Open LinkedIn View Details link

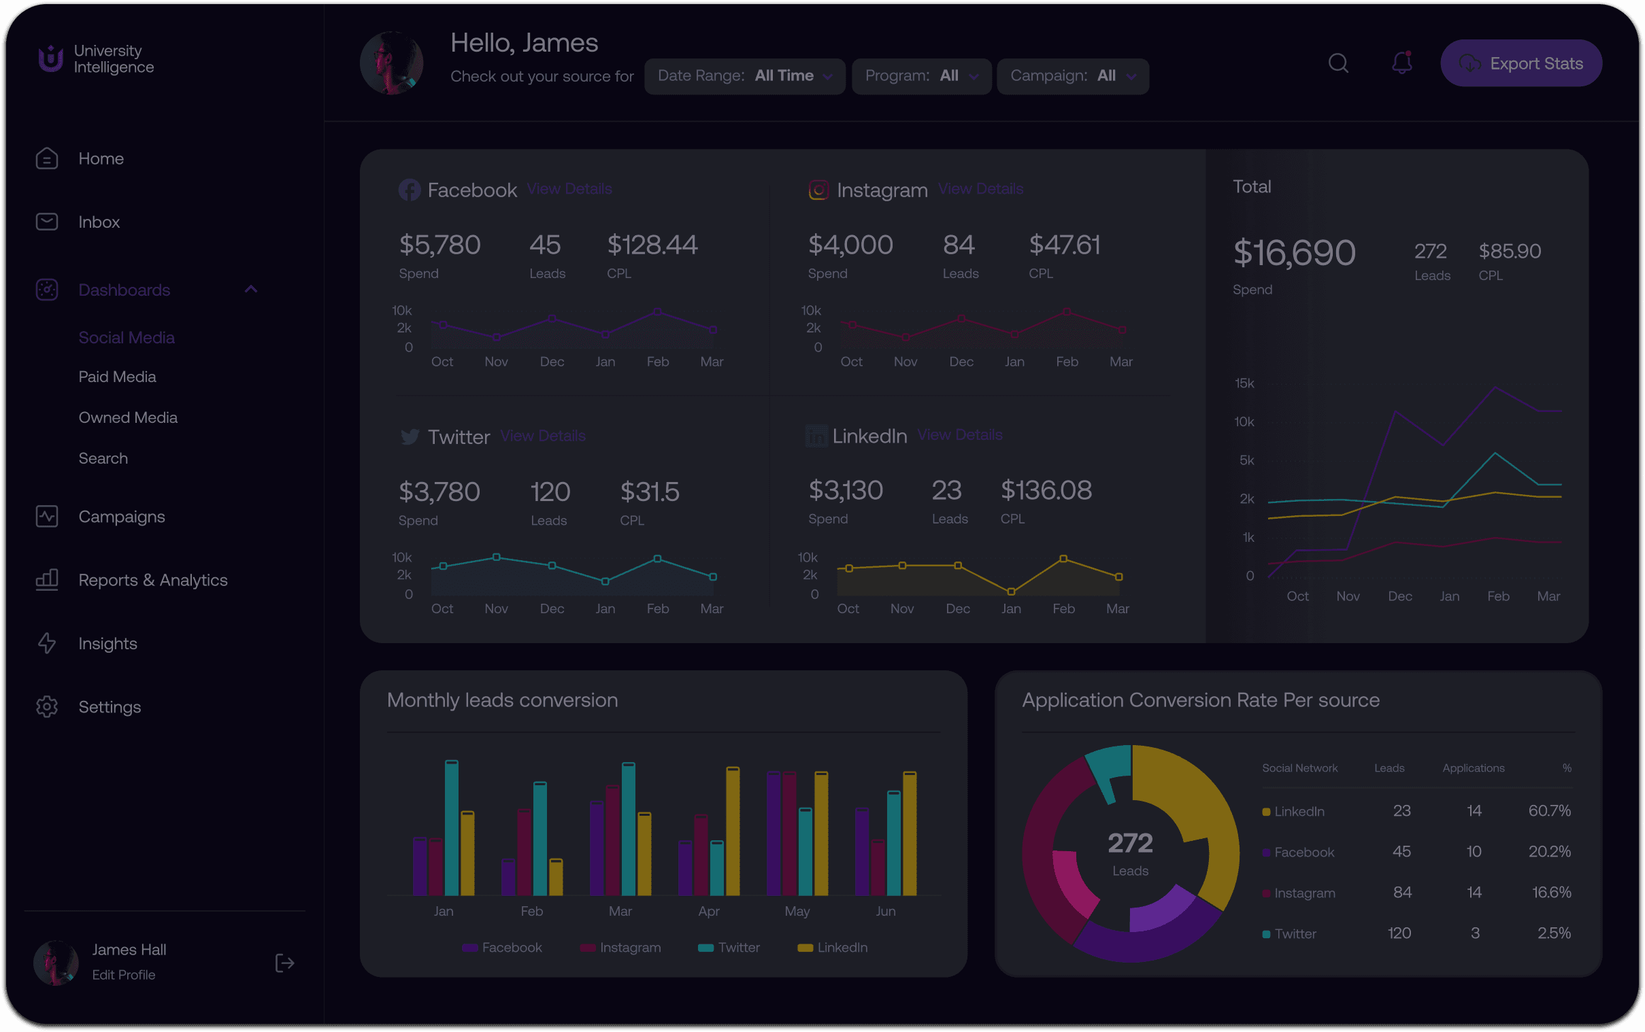click(x=959, y=435)
